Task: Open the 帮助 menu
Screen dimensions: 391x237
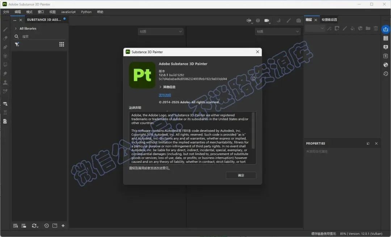Action: 100,12
